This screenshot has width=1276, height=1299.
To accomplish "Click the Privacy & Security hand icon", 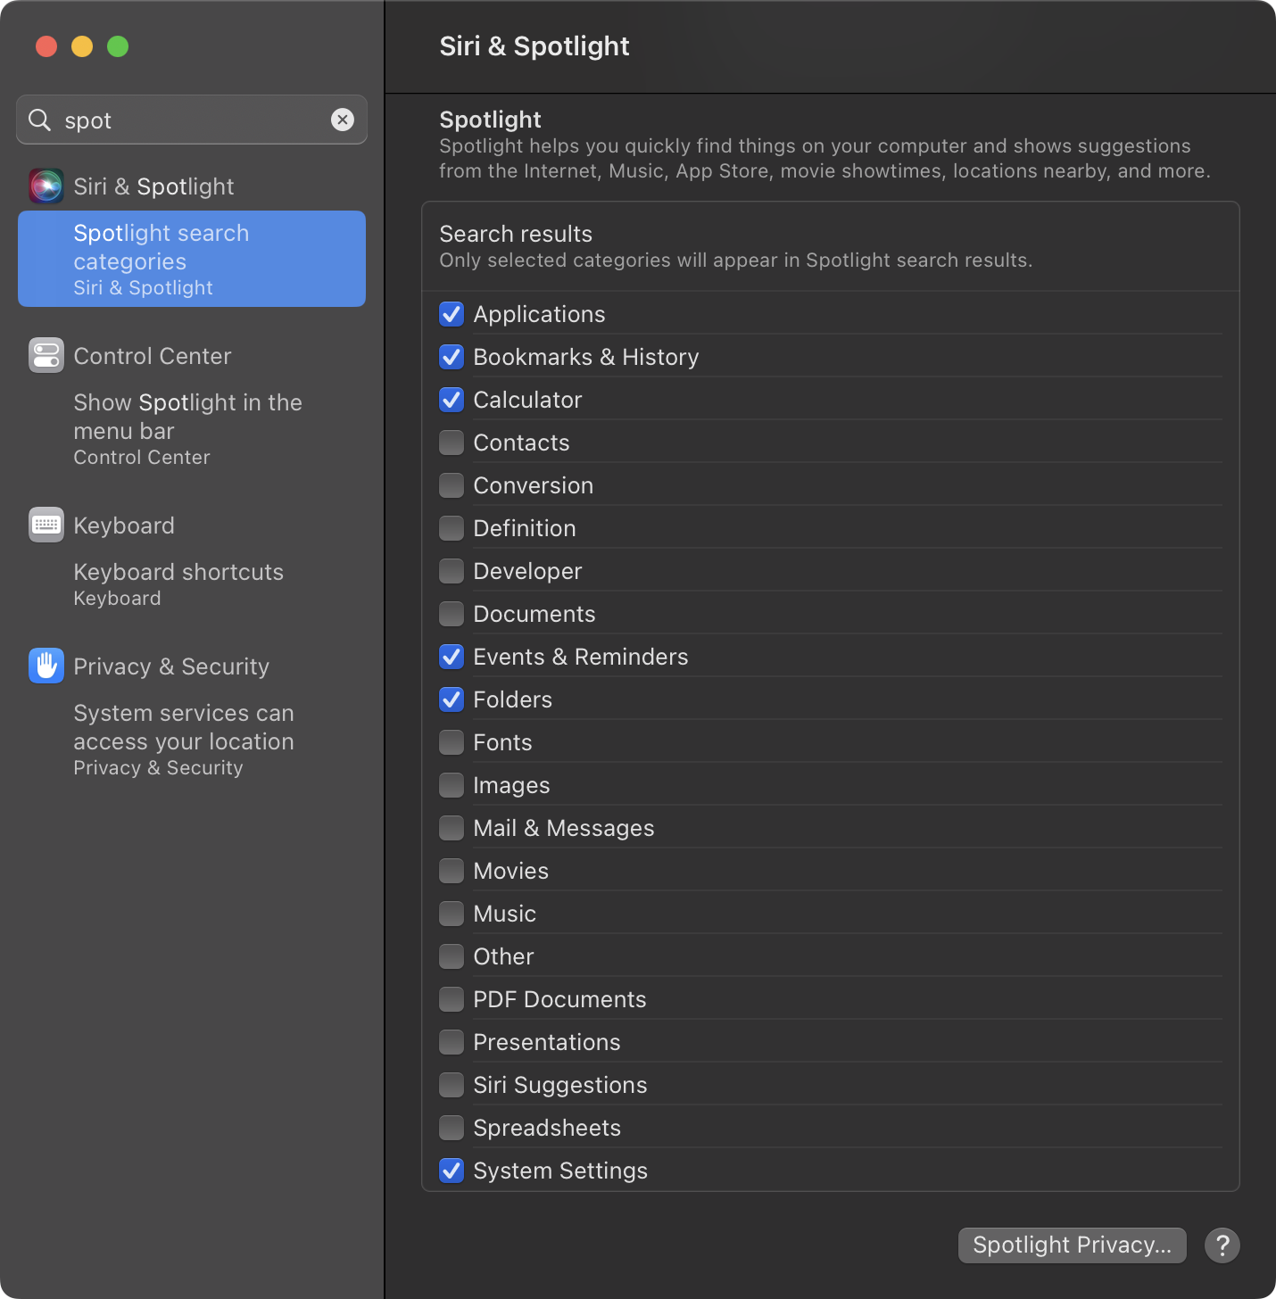I will [46, 666].
